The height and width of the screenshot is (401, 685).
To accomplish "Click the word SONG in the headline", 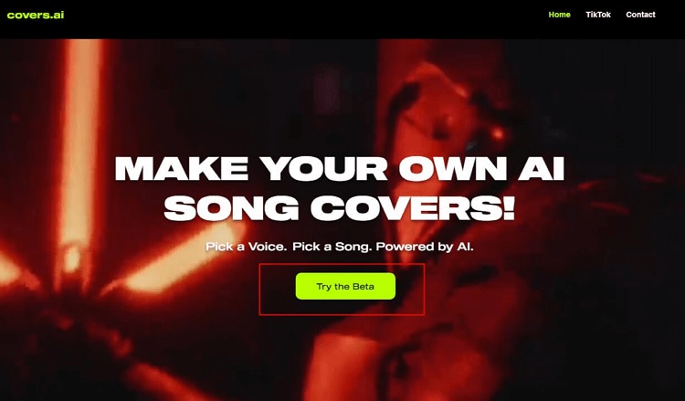I will pyautogui.click(x=232, y=207).
